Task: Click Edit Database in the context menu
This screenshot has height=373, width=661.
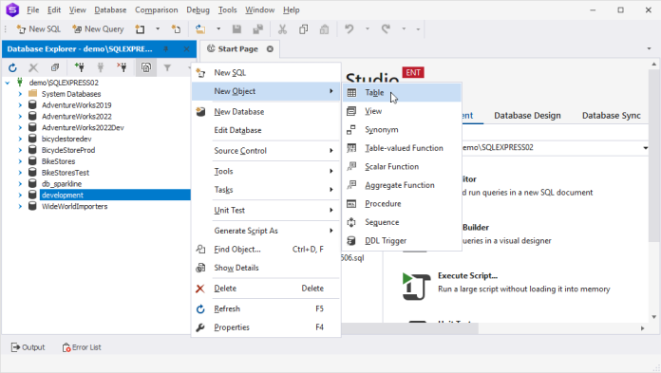Action: click(x=266, y=131)
